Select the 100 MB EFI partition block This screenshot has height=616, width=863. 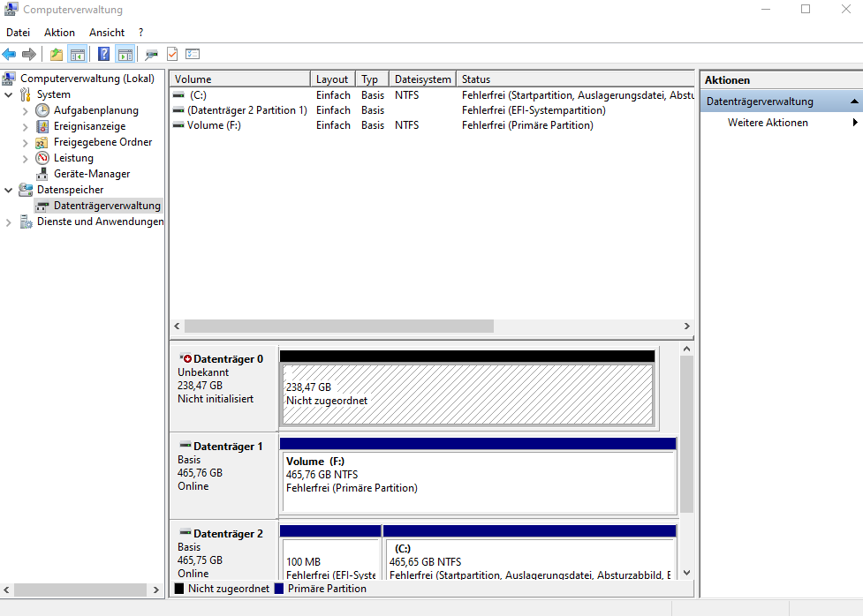click(330, 559)
